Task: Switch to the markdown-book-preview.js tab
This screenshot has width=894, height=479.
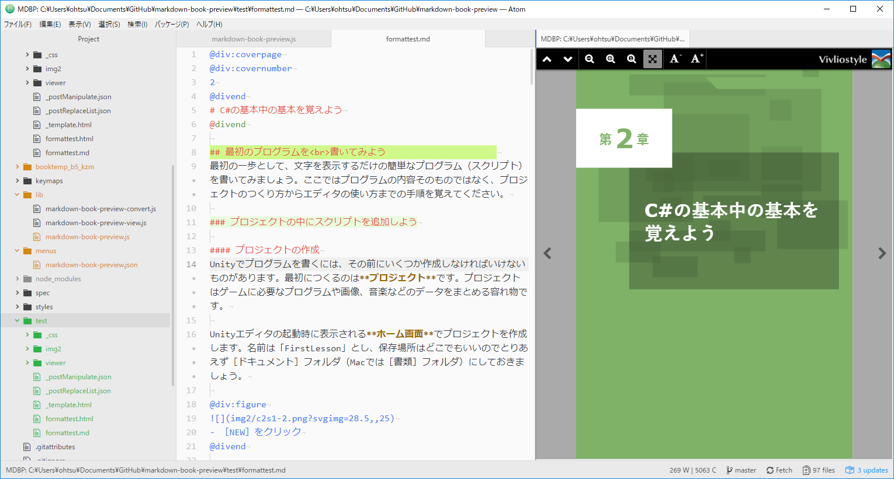Action: click(255, 39)
